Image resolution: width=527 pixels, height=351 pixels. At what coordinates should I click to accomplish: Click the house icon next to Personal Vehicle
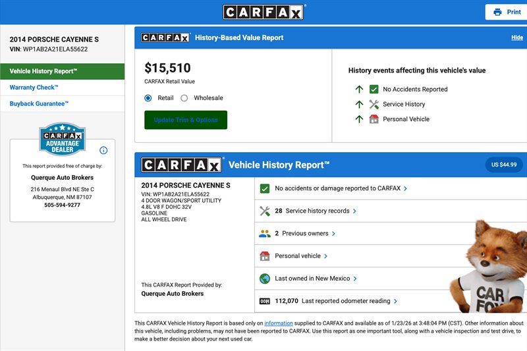[374, 119]
